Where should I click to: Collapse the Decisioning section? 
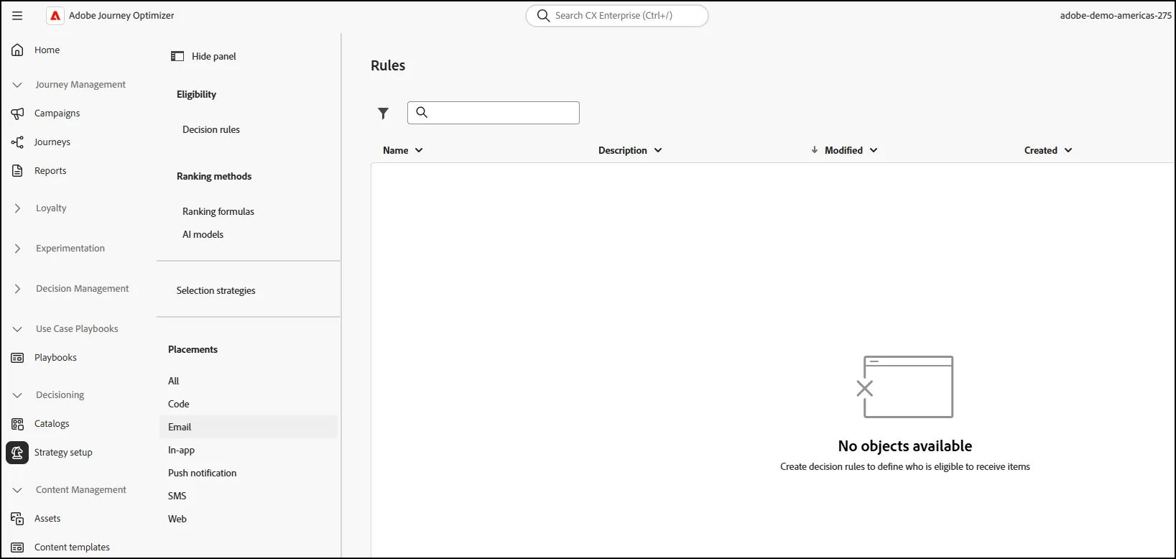point(17,394)
